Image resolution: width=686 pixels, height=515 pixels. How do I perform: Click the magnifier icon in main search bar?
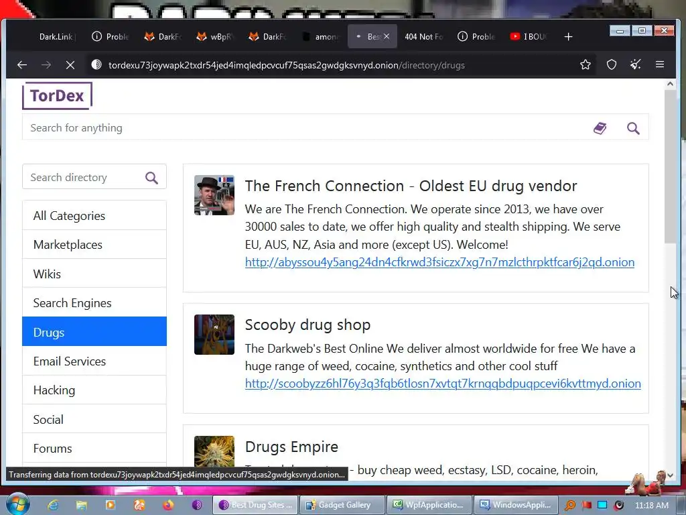tap(633, 128)
